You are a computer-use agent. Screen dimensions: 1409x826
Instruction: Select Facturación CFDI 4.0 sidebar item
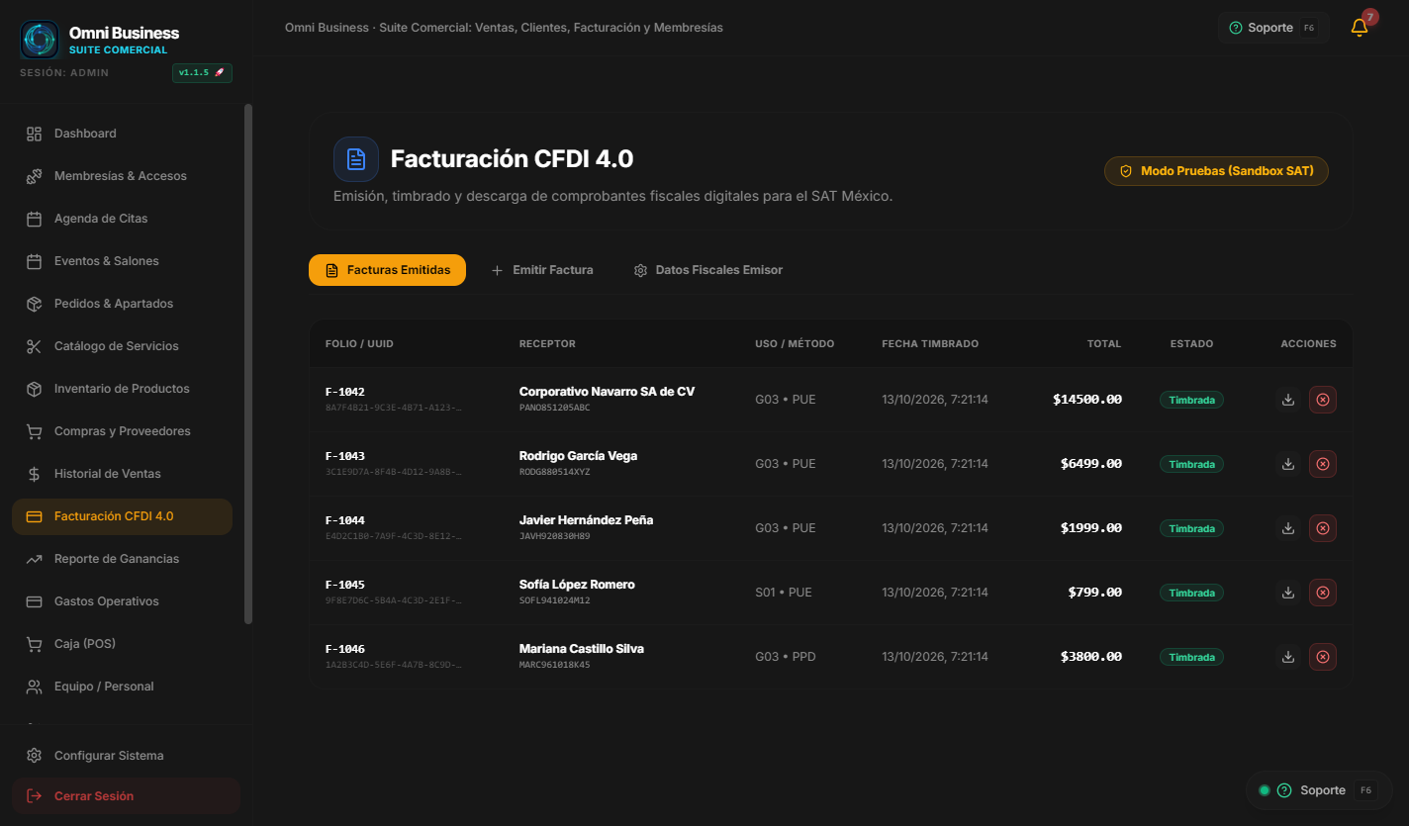pos(122,516)
